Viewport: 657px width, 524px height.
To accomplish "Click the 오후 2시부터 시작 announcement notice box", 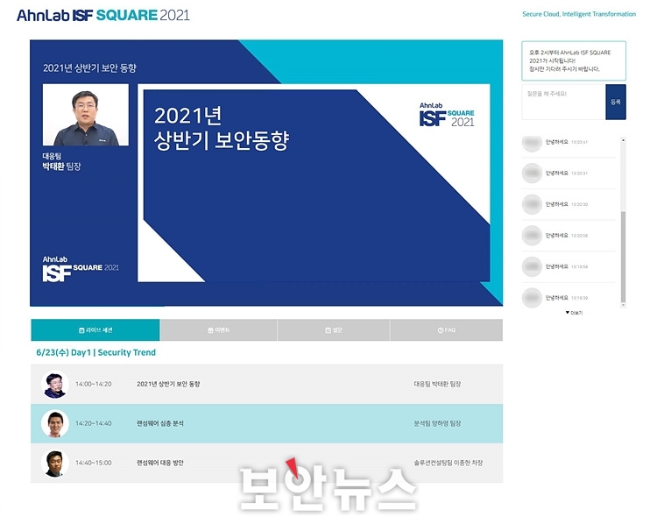I will tap(574, 60).
